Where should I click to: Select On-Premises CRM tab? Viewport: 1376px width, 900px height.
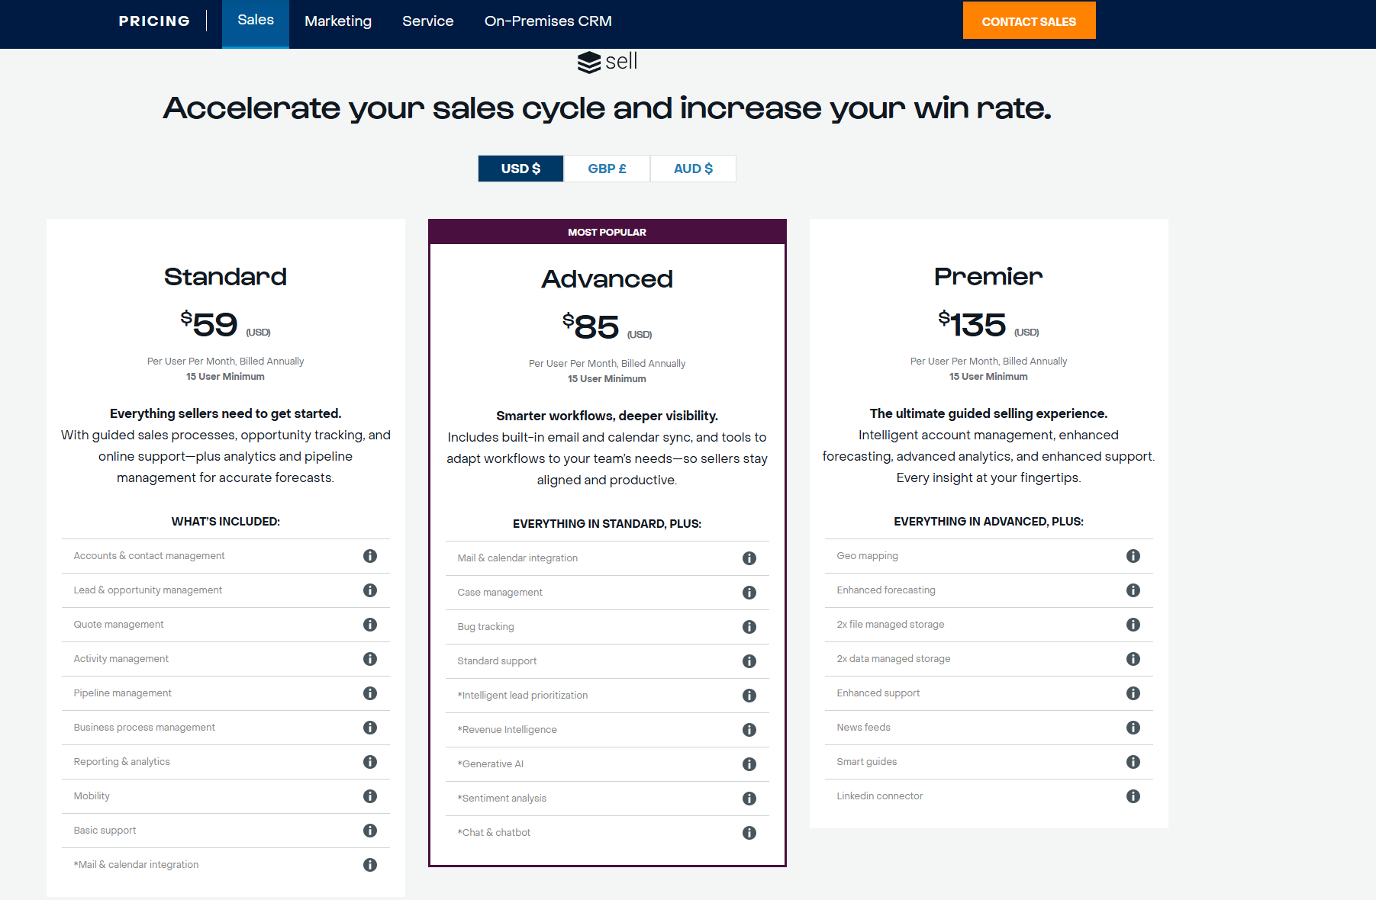pos(548,21)
